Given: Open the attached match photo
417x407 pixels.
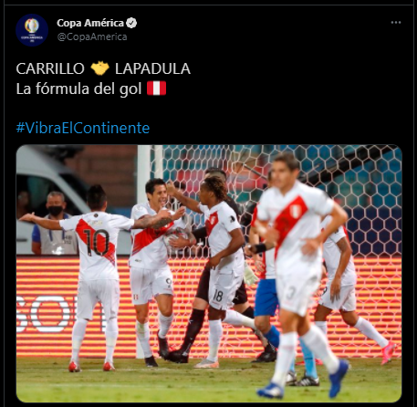Looking at the screenshot, I should click(x=209, y=274).
